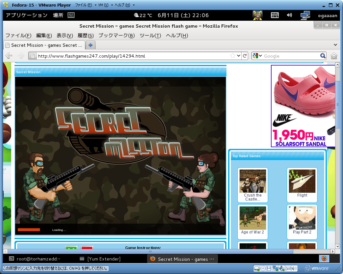Click the orange game loading progress bar
343x274 pixels.
pos(29,230)
